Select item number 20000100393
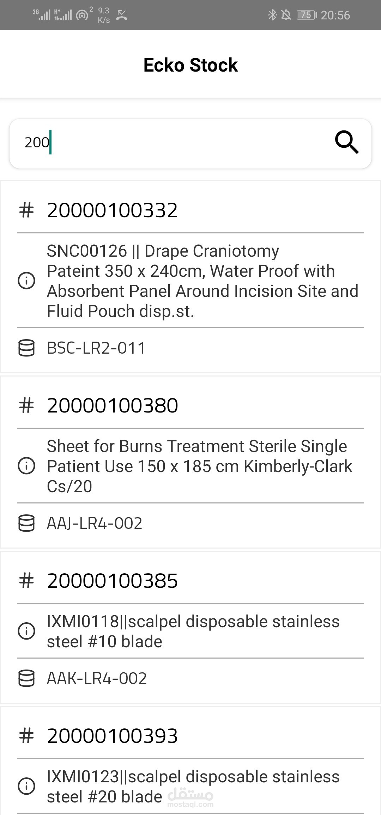Viewport: 381px width, 825px height. pos(113,736)
